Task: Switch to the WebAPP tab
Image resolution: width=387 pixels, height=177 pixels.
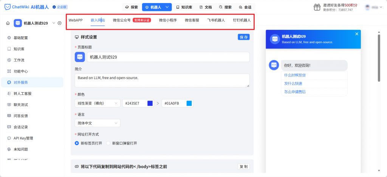Action: click(76, 20)
